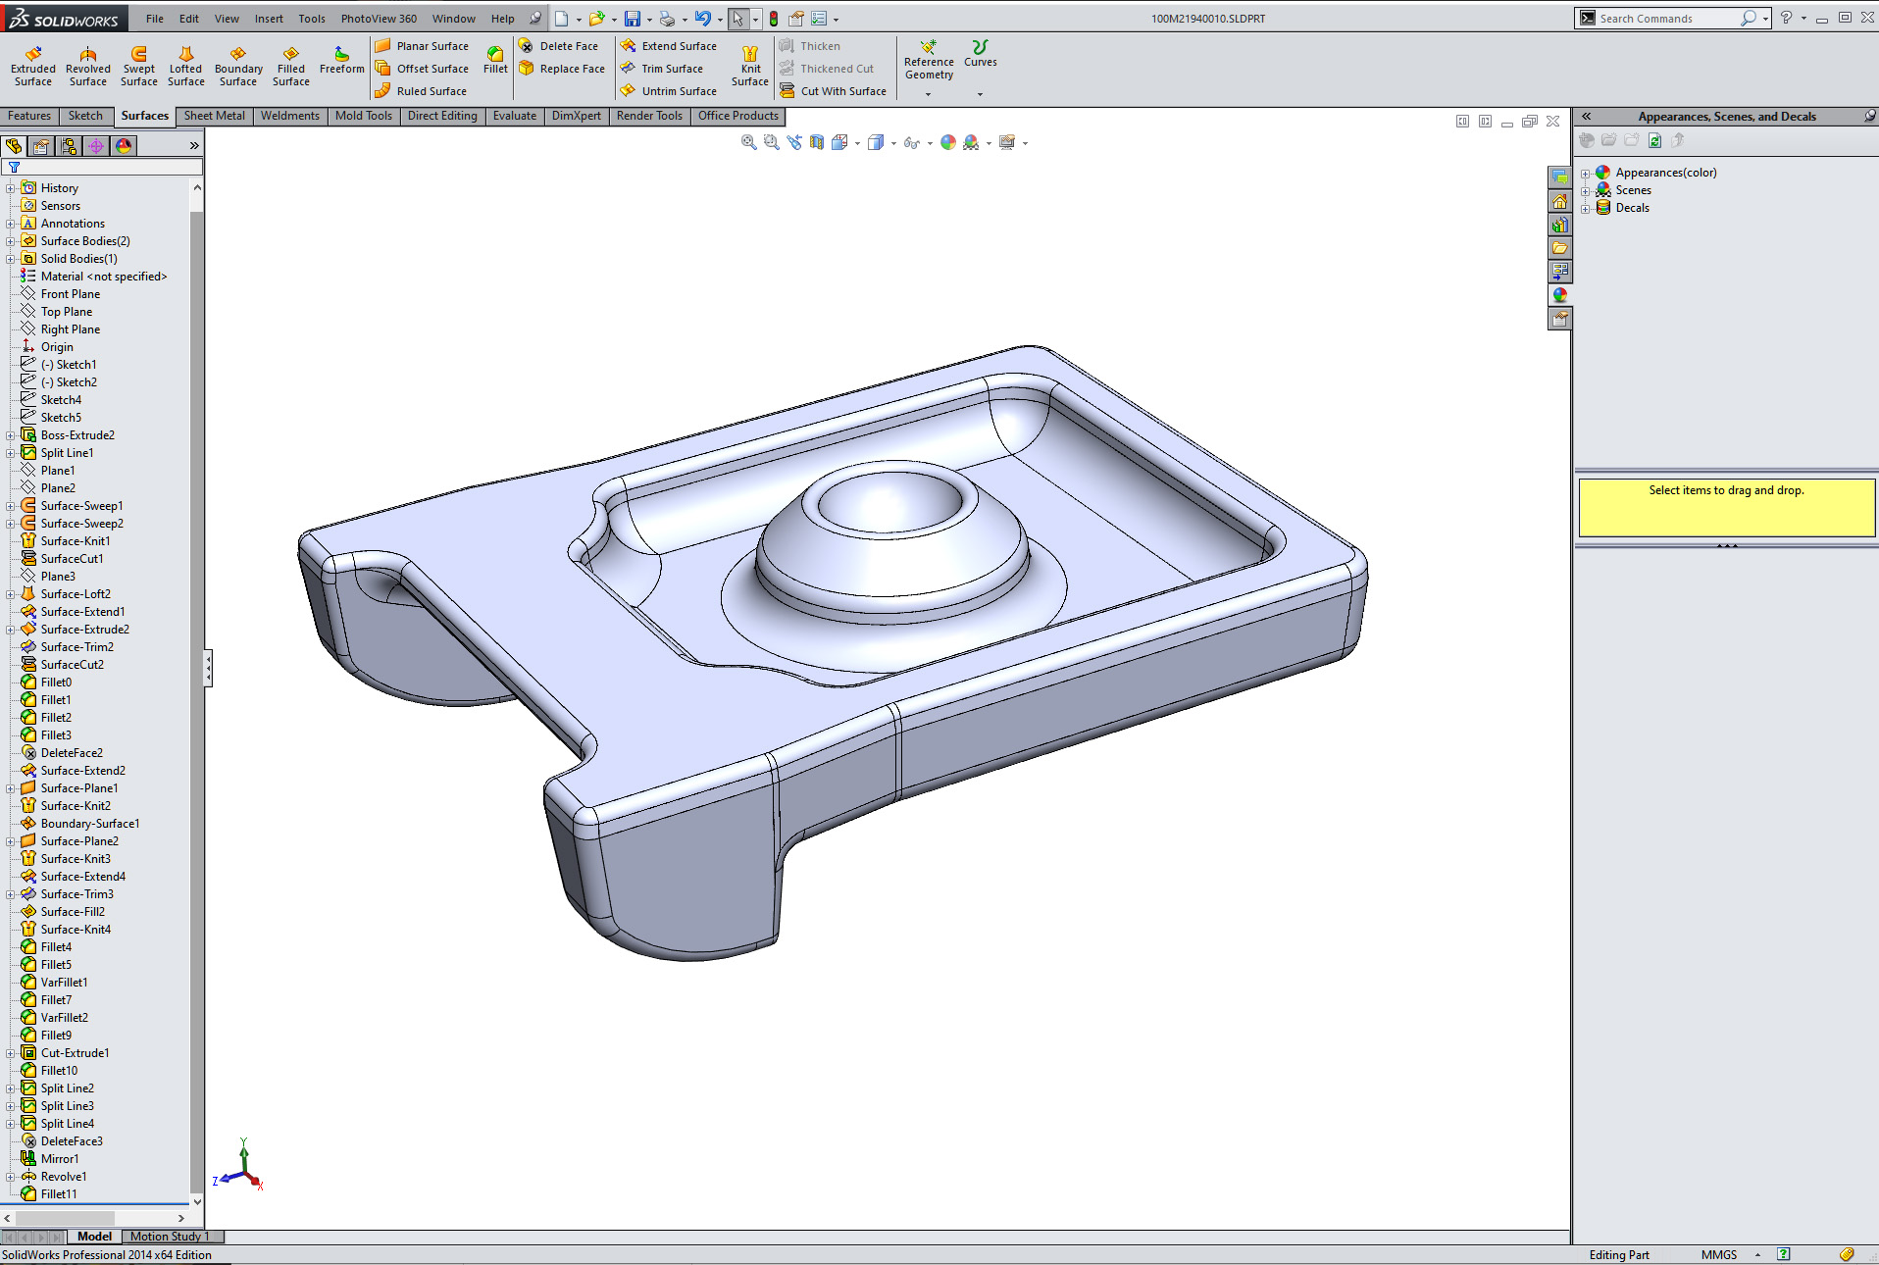Screen dimensions: 1879x1265
Task: Click the Boundary Surface tool
Action: point(238,65)
